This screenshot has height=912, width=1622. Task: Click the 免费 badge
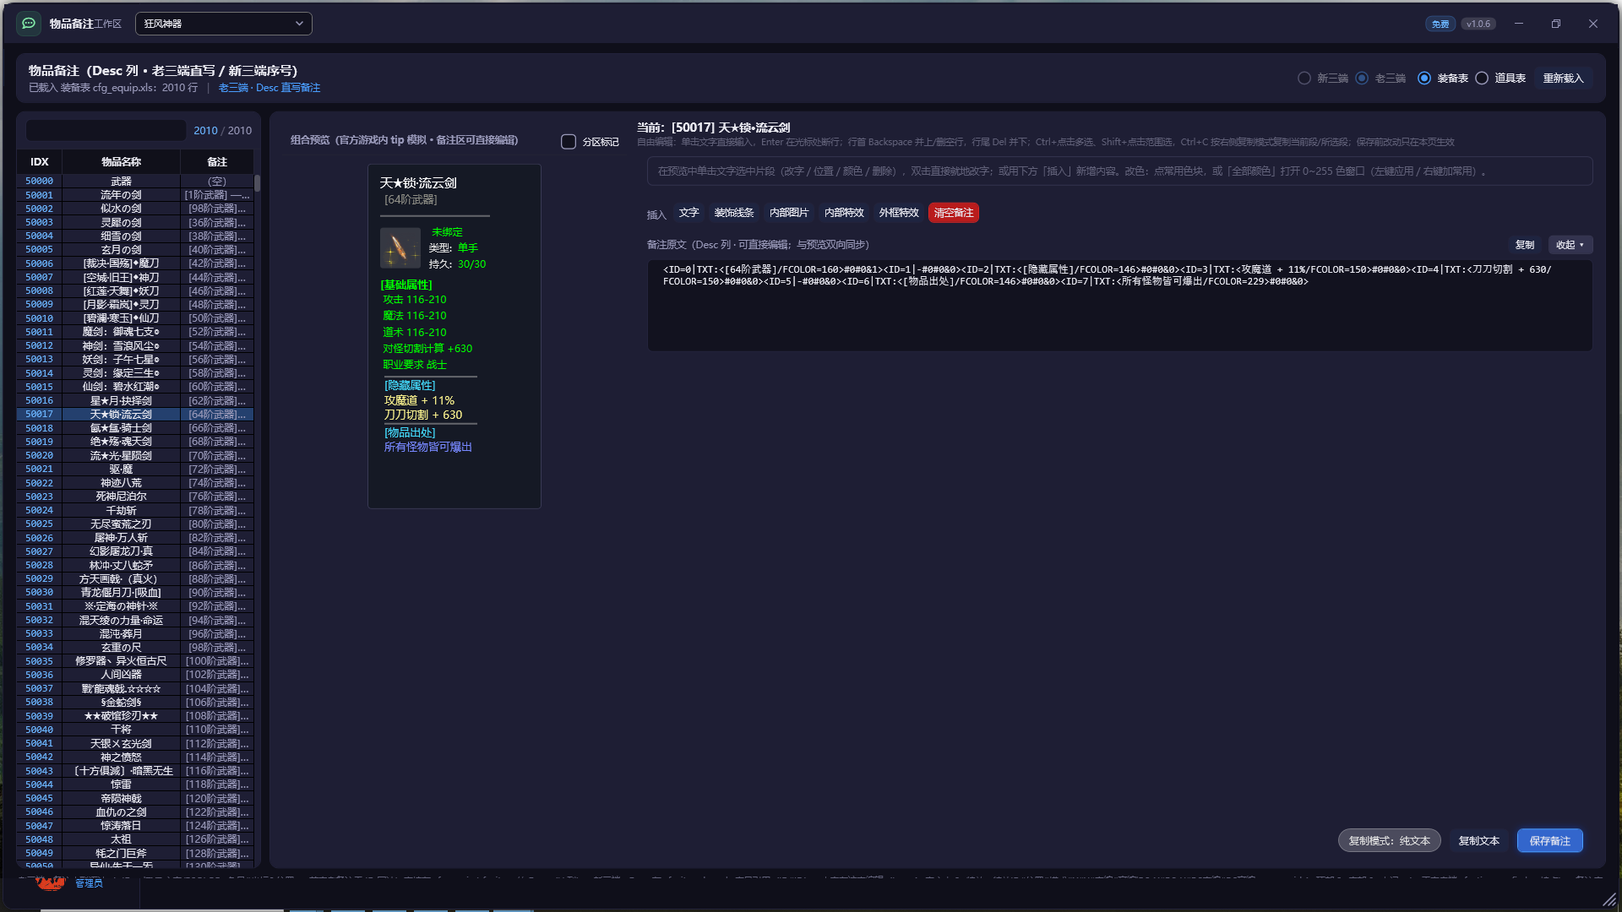tap(1440, 24)
